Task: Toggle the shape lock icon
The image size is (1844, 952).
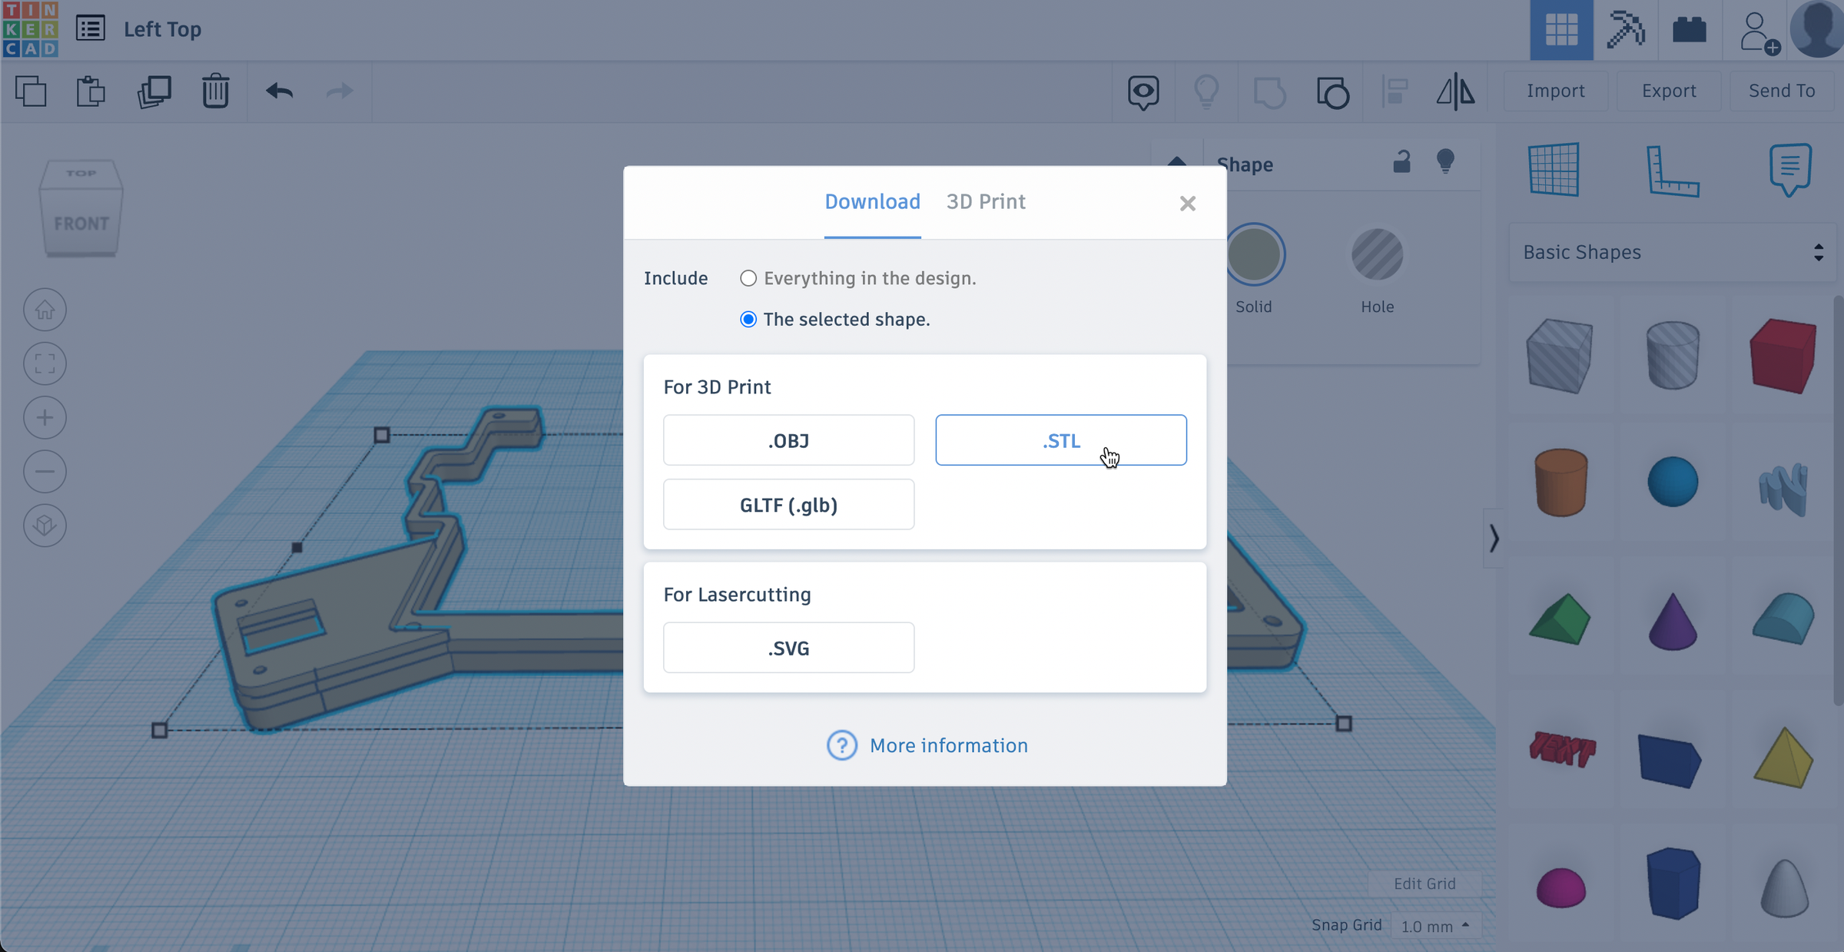Action: pos(1401,161)
